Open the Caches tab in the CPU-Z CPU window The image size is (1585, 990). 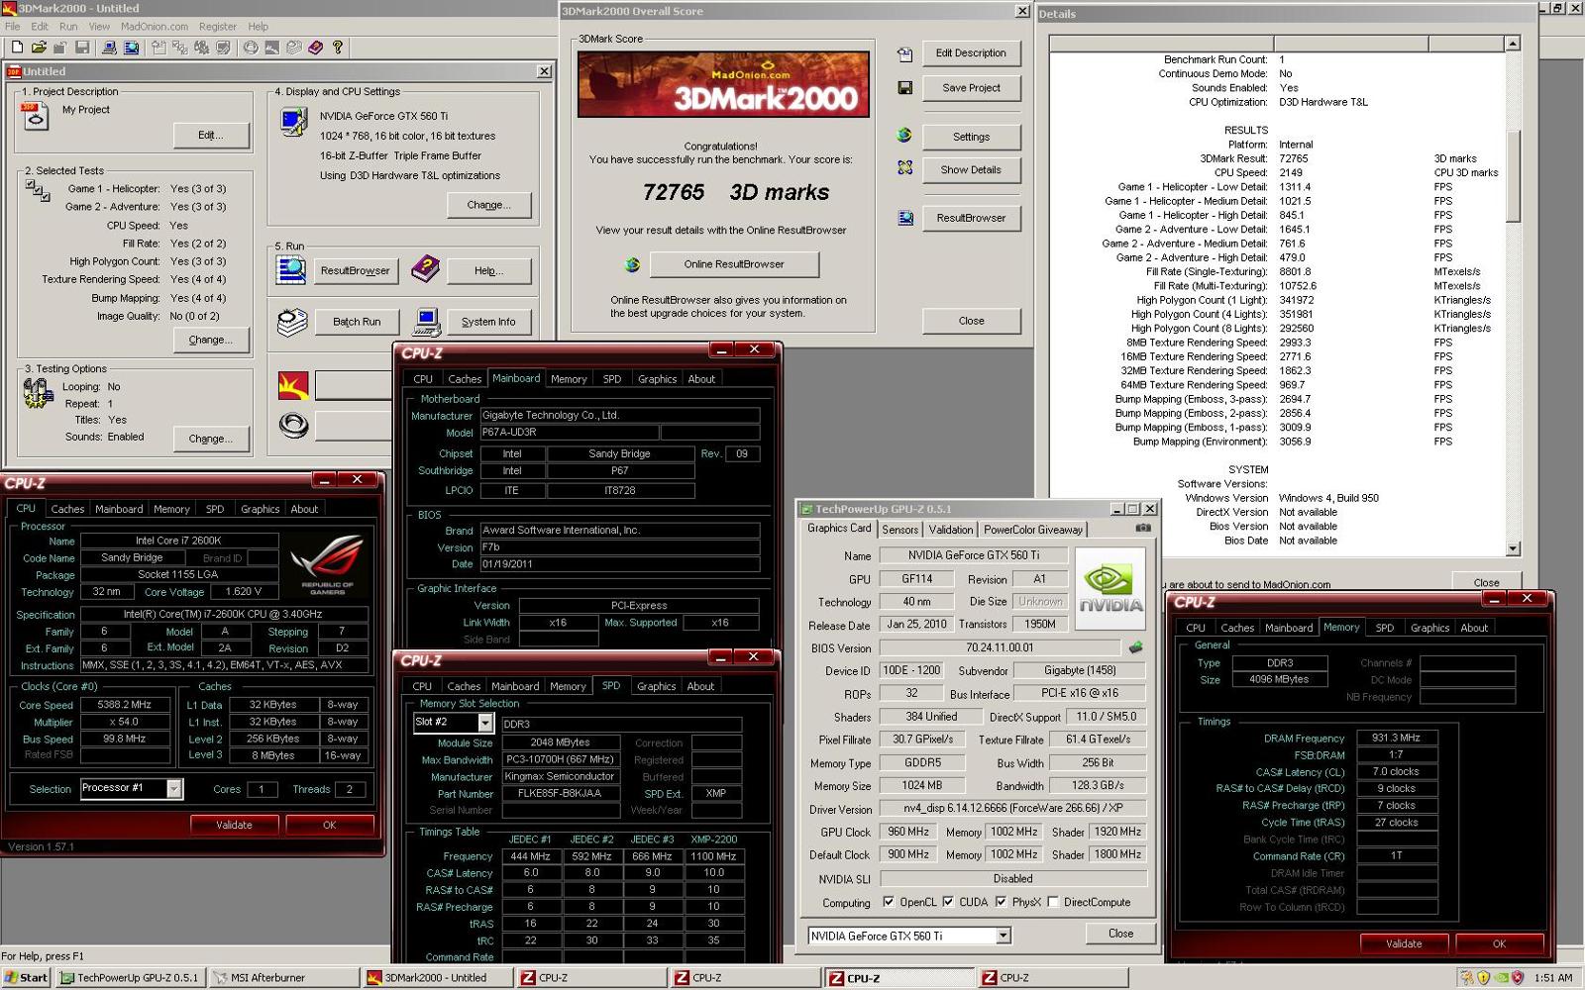67,509
